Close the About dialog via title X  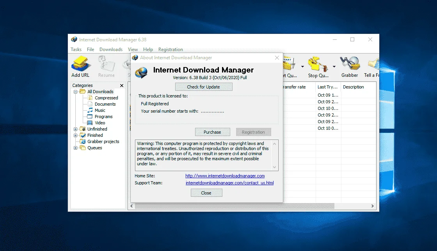[x=277, y=58]
